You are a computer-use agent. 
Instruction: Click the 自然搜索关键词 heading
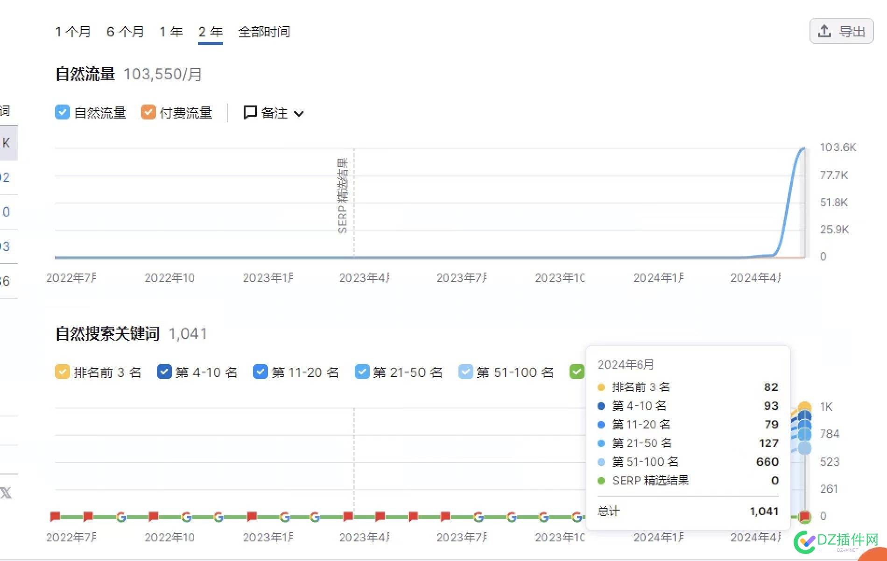(107, 334)
